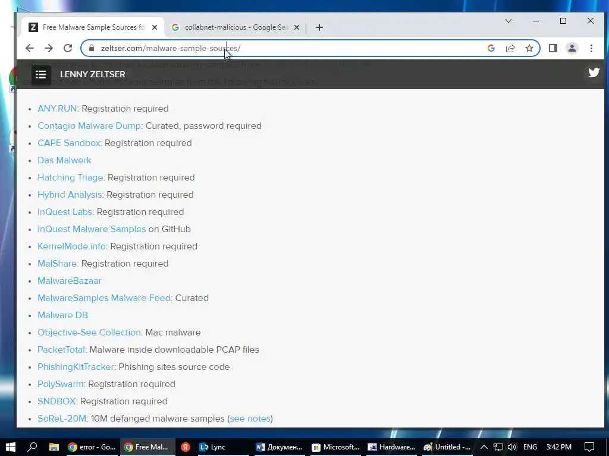Open the Chrome profile avatar menu

click(572, 48)
